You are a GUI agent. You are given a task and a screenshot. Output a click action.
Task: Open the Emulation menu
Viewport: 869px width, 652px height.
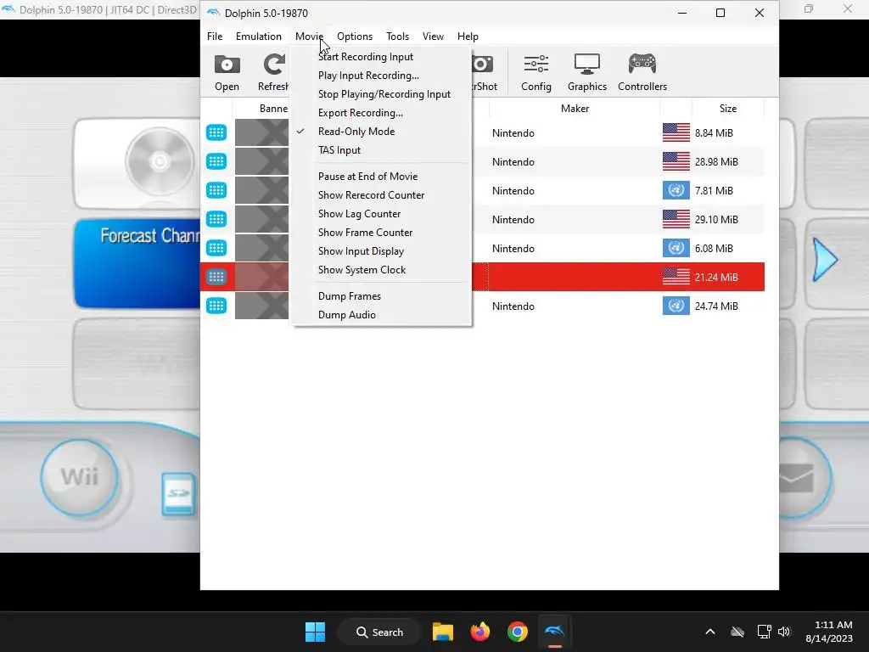(258, 37)
